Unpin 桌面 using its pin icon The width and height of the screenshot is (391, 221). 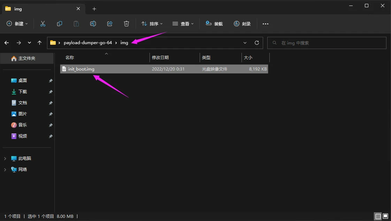pyautogui.click(x=51, y=81)
